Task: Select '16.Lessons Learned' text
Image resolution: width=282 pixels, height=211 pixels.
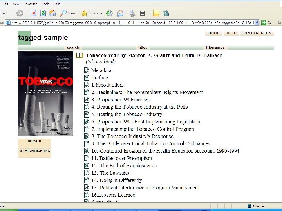Action: [113, 195]
